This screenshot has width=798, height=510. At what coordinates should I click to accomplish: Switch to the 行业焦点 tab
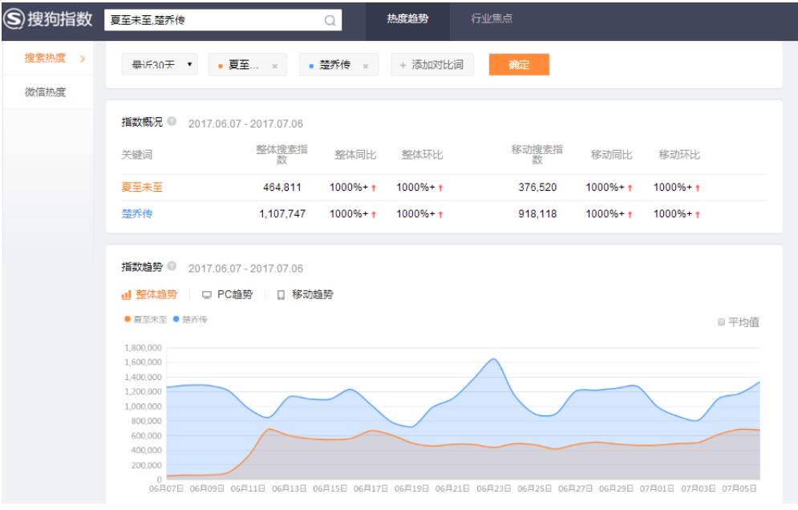click(492, 18)
